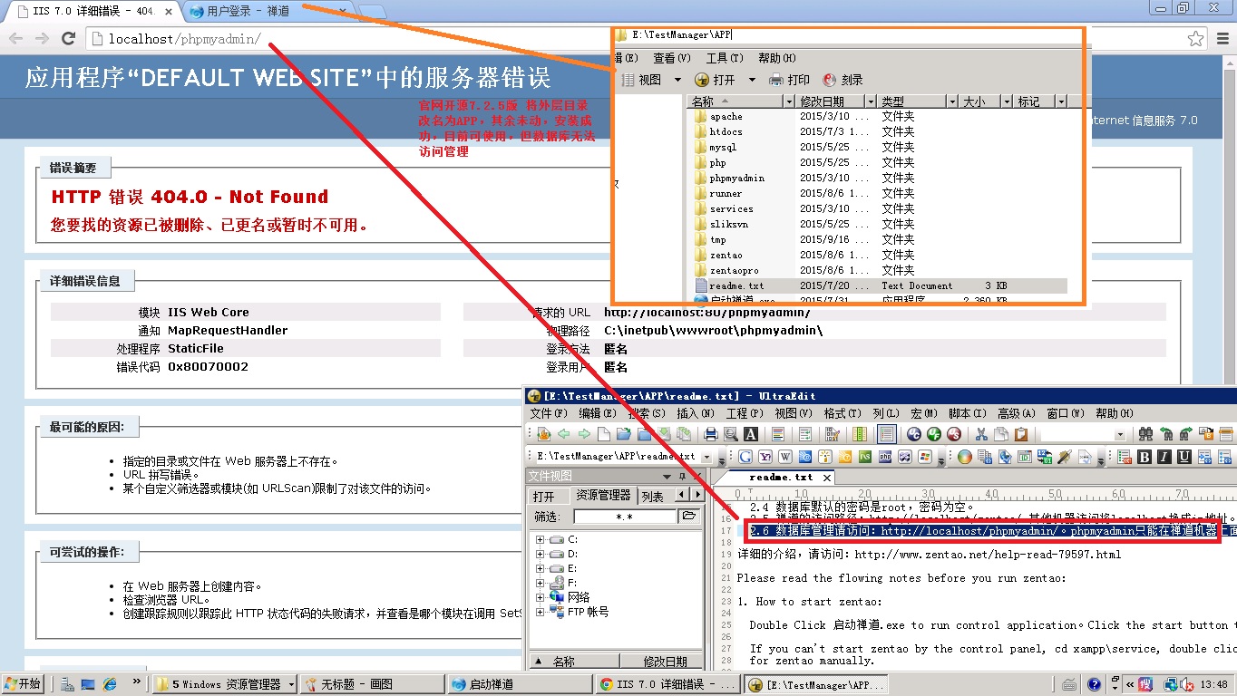Open the Windows 资源管理器 taskbar group

225,684
